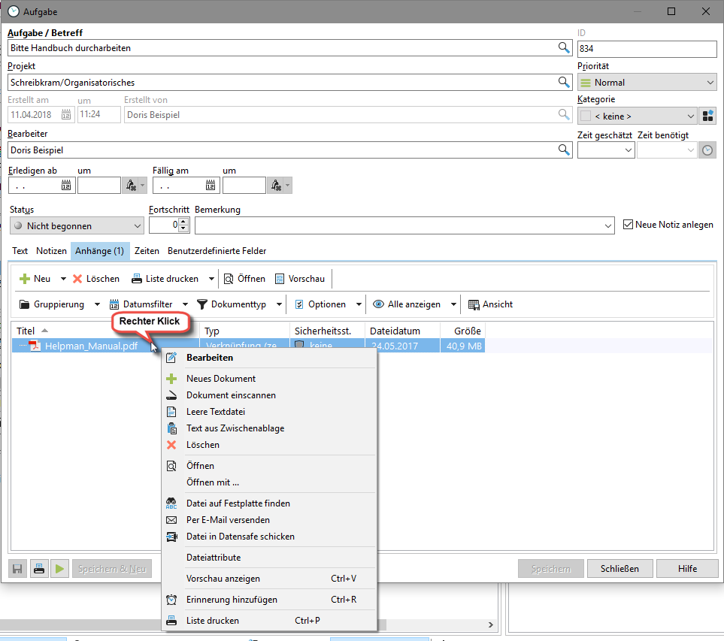Open calendar picker for Erledigen ab date
Viewport: 724px width, 641px height.
point(66,185)
